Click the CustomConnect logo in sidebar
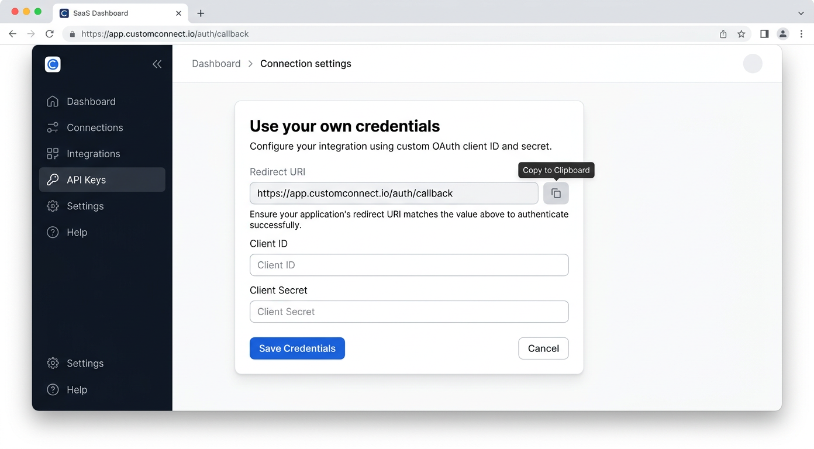 pos(53,64)
